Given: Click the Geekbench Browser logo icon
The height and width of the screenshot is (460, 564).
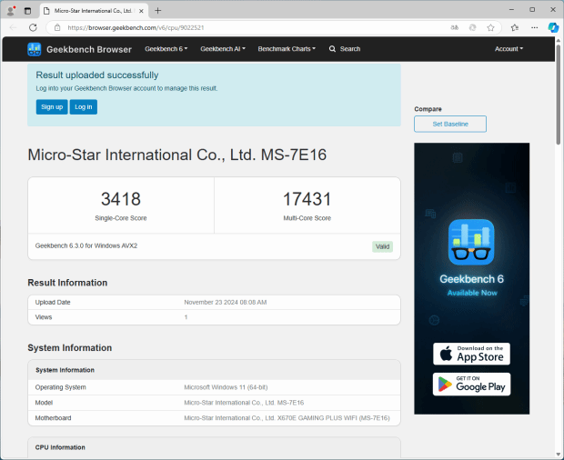Looking at the screenshot, I should [35, 49].
